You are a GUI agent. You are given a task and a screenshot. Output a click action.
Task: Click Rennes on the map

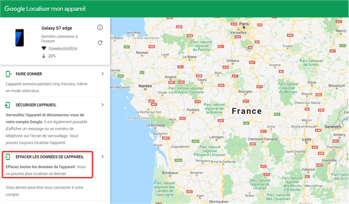coord(142,53)
